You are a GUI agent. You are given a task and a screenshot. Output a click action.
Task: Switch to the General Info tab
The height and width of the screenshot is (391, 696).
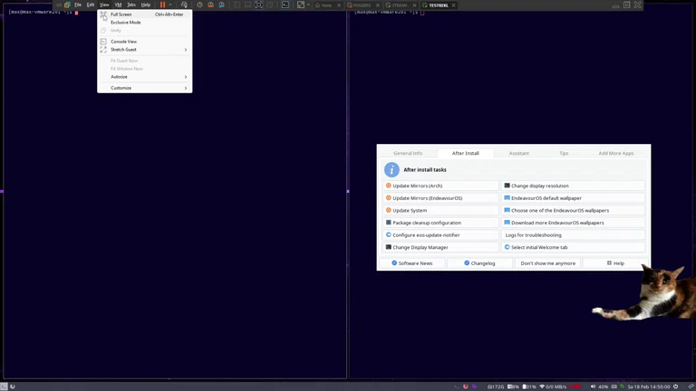click(408, 153)
